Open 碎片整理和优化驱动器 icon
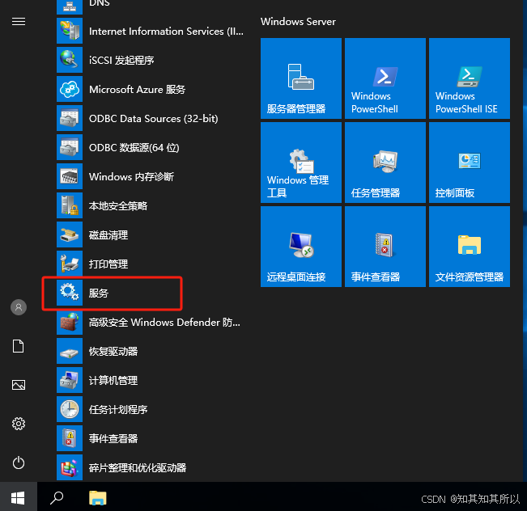This screenshot has width=527, height=511. [70, 467]
